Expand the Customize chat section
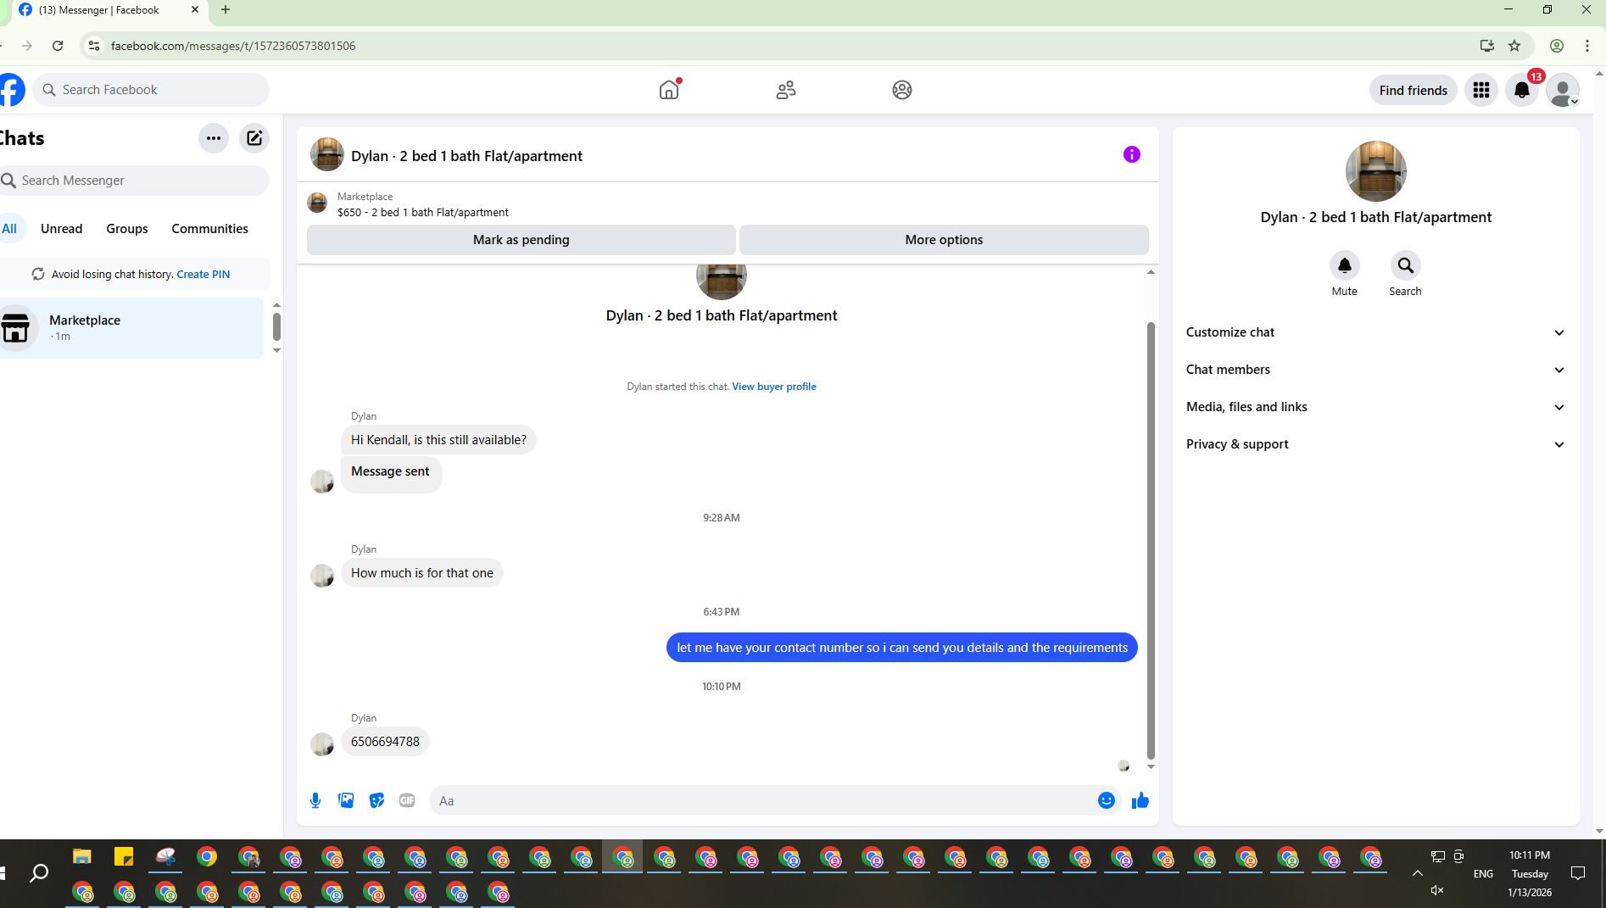 tap(1375, 332)
